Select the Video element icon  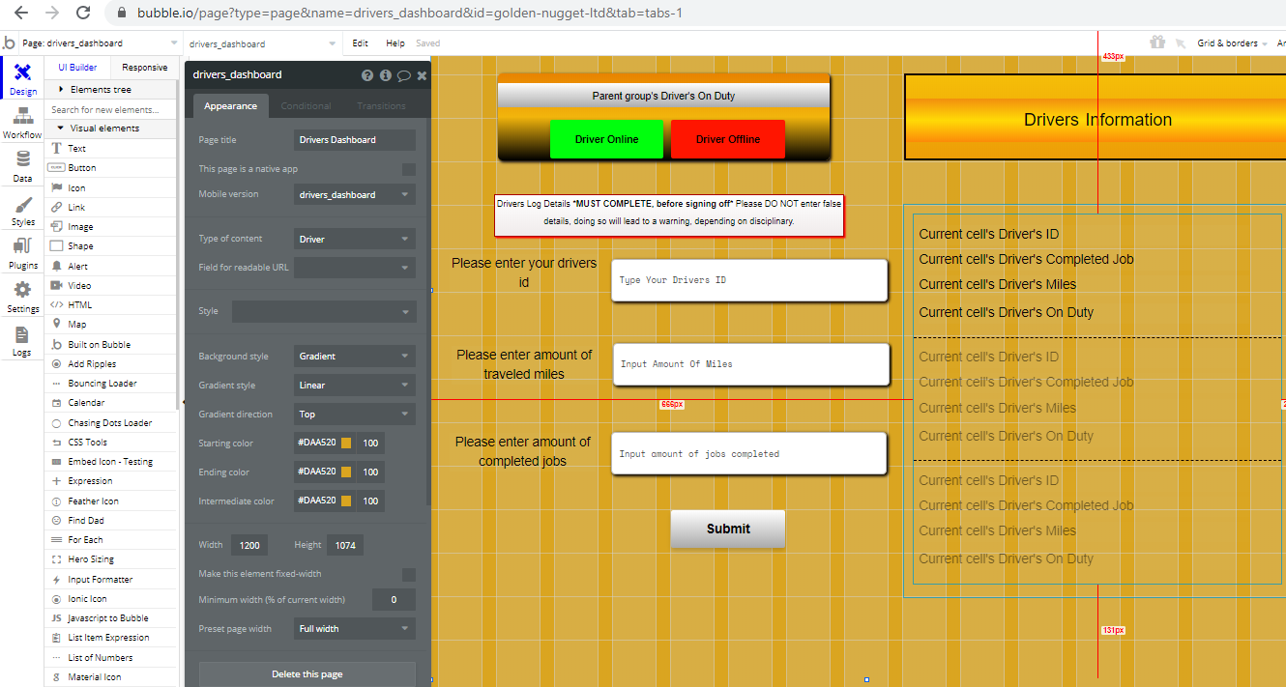click(56, 285)
